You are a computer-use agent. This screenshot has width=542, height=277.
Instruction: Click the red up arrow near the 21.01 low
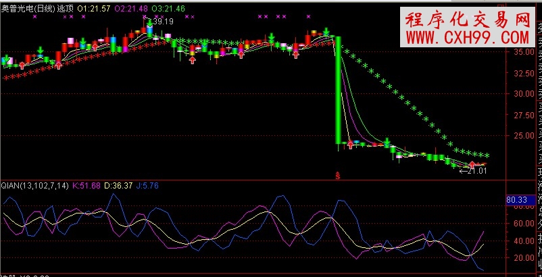click(472, 163)
